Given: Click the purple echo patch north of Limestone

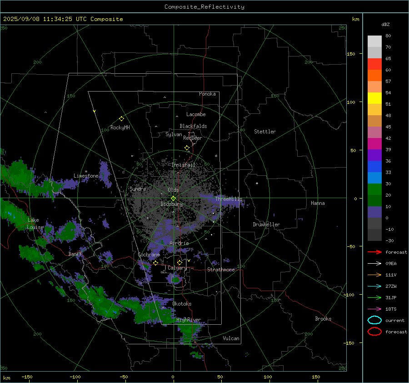Looking at the screenshot, I should point(105,173).
